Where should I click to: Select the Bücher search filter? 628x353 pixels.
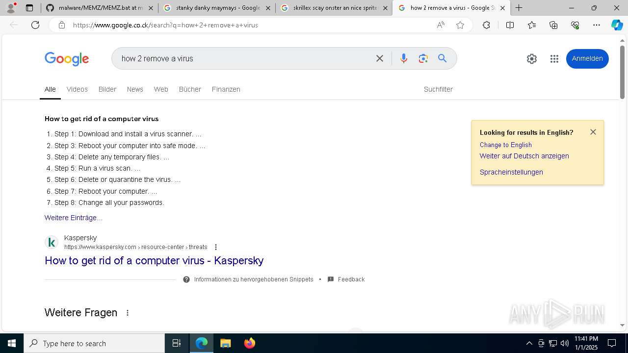[190, 89]
